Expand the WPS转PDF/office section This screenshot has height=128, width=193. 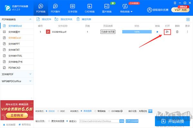pos(17,81)
